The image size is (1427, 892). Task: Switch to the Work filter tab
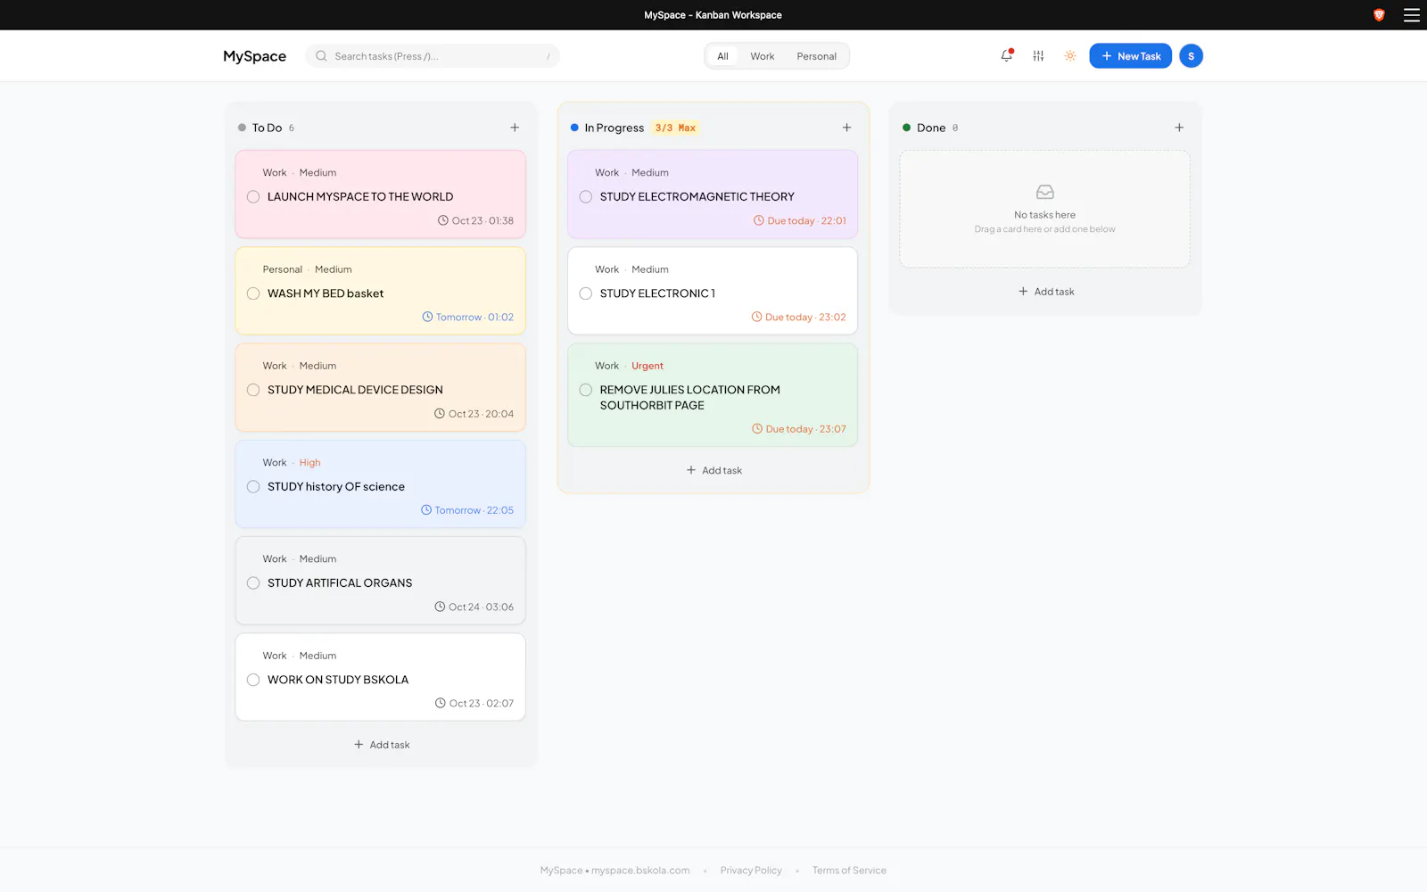[762, 56]
